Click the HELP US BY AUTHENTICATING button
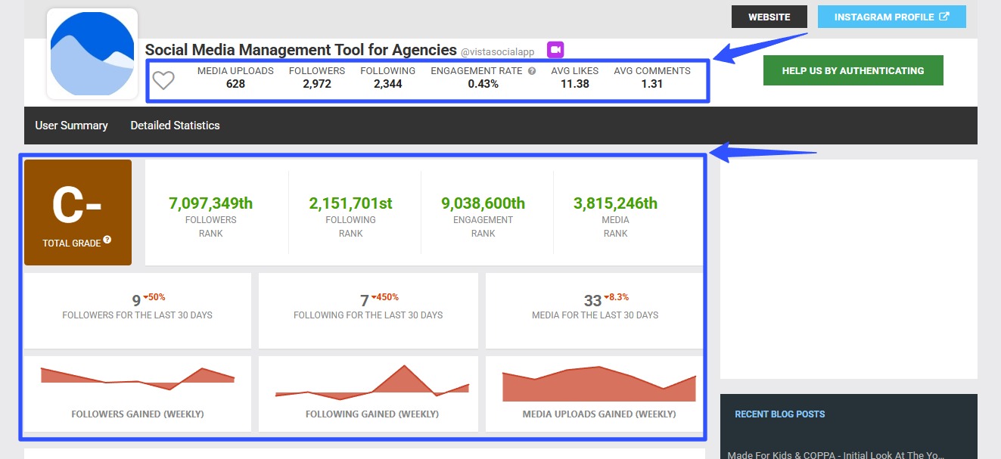Screen dimensions: 1001x459 click(853, 70)
